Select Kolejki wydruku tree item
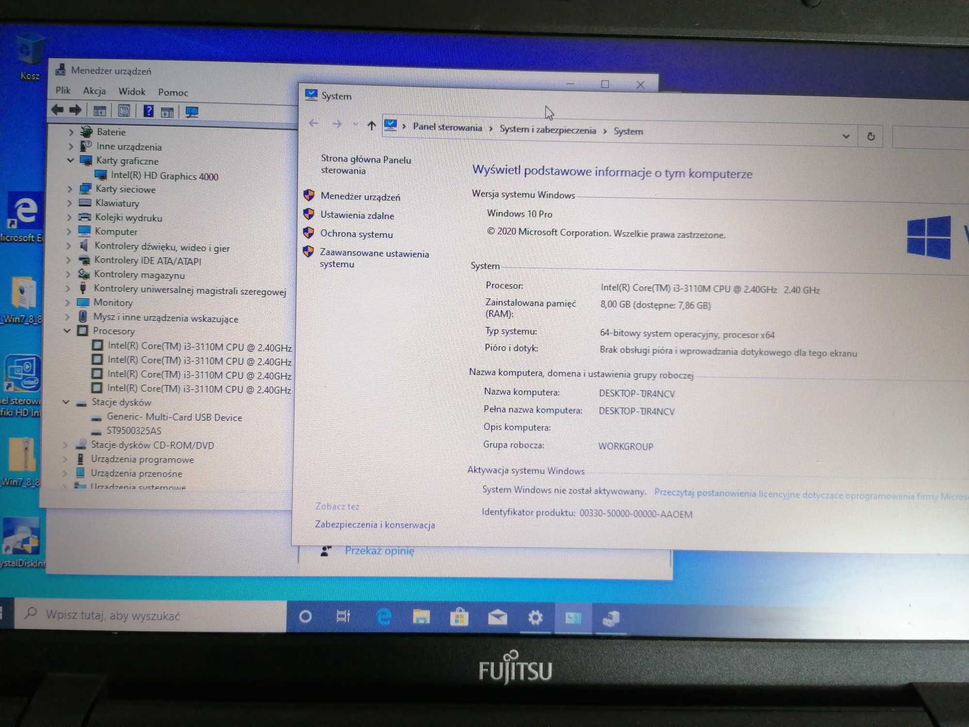Screen dimensions: 969x727 128,218
